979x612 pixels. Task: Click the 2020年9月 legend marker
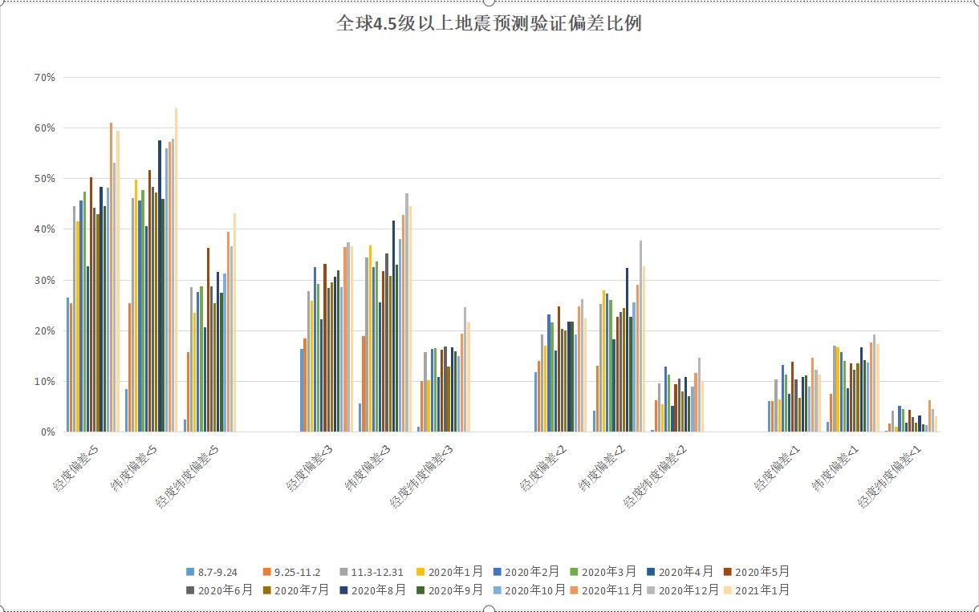coord(421,590)
